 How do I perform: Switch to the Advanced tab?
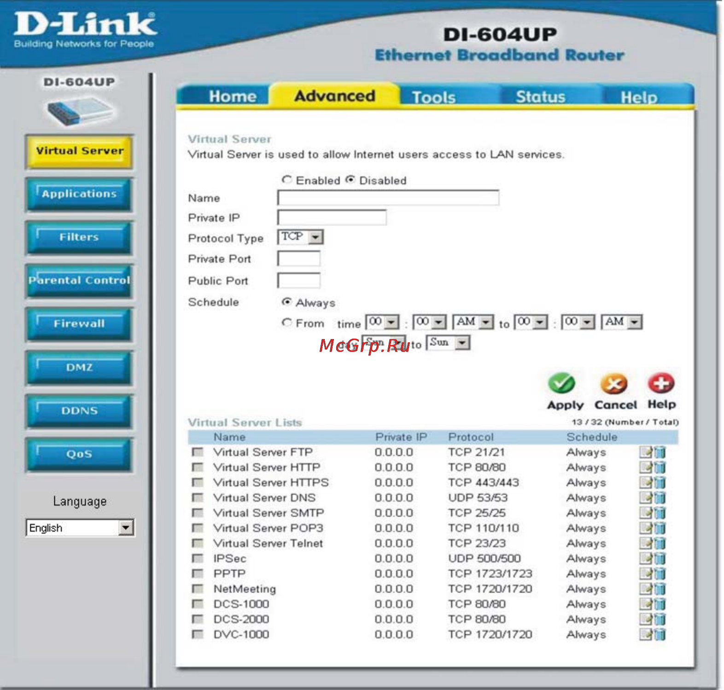(x=335, y=96)
